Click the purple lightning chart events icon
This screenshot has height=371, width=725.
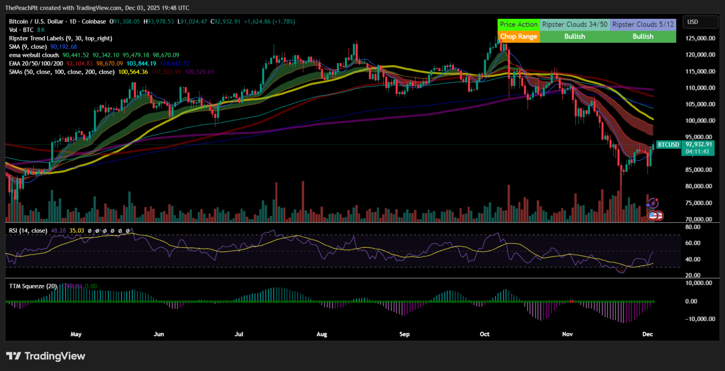[653, 204]
